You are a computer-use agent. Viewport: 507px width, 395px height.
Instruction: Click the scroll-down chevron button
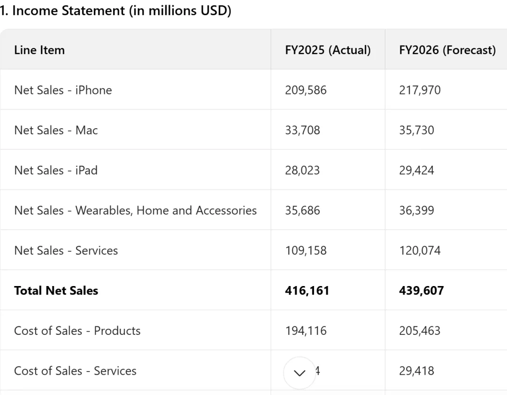click(299, 373)
